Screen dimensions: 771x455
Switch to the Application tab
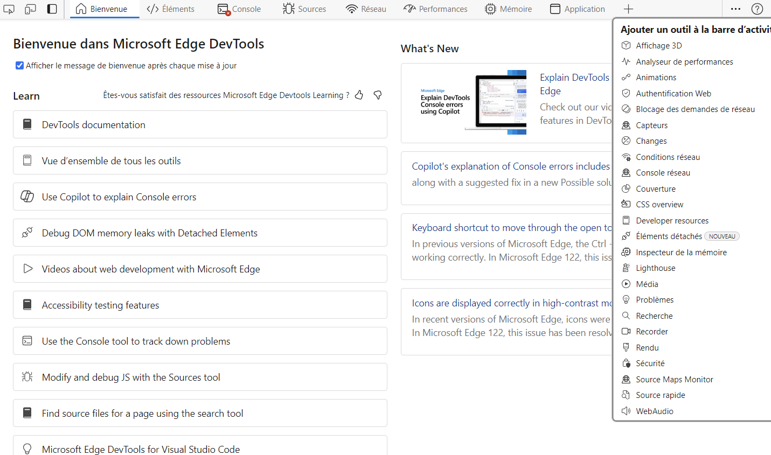(x=578, y=9)
